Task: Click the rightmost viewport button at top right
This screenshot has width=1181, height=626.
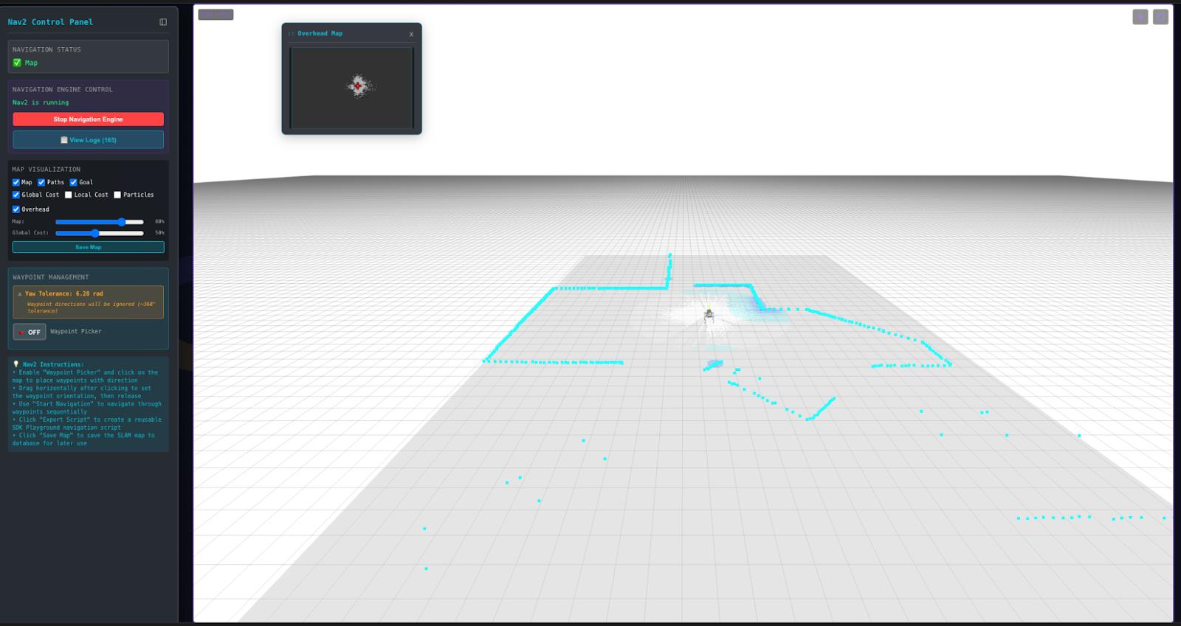Action: coord(1160,16)
